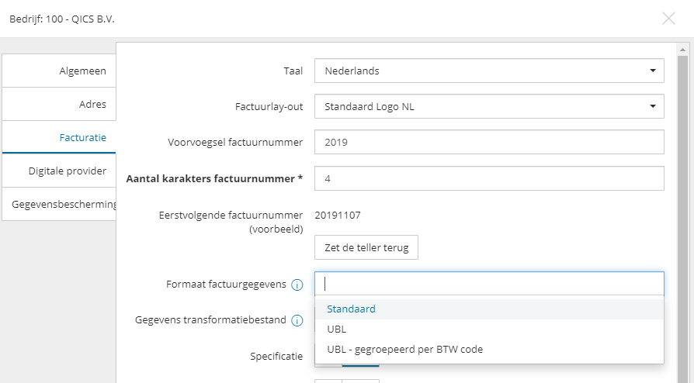Open the Taal dropdown
694x383 pixels.
(x=489, y=71)
